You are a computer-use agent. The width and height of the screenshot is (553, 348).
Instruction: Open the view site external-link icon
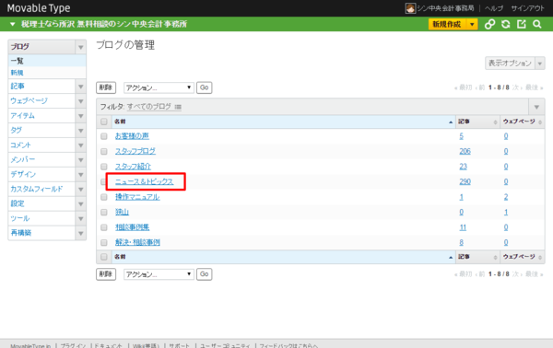click(x=522, y=24)
